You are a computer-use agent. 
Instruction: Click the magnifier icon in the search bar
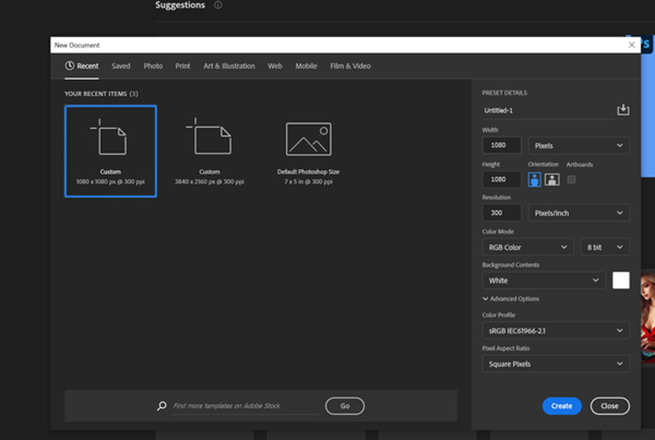click(160, 406)
